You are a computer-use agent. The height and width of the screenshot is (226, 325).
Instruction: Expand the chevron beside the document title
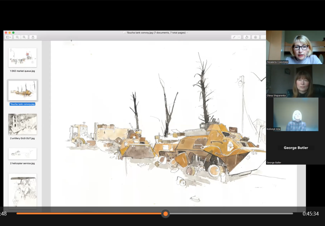[x=187, y=33]
